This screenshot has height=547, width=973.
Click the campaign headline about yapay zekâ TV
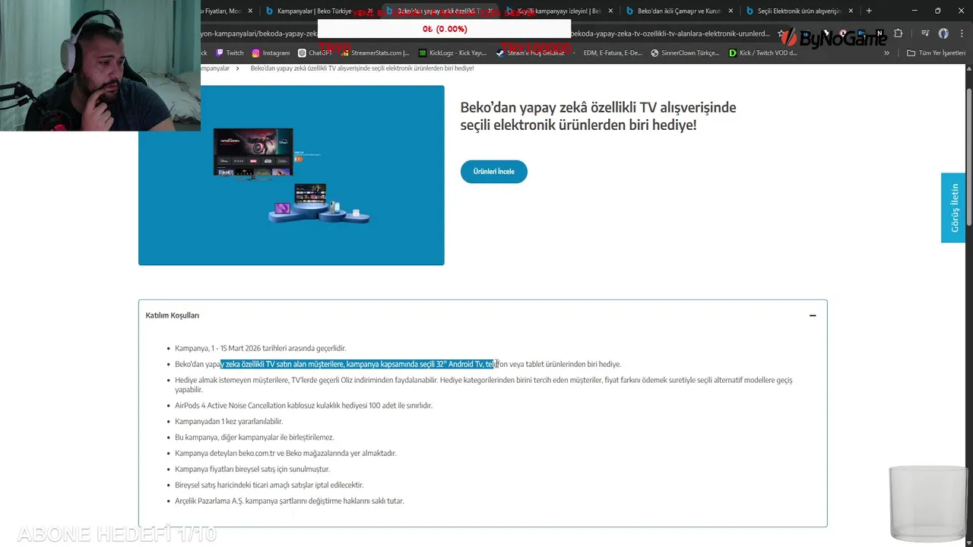[x=598, y=116]
